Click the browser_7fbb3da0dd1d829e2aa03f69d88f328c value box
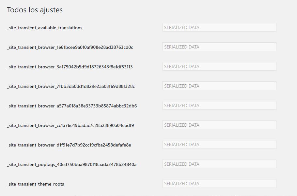The image size is (297, 196). click(x=219, y=86)
